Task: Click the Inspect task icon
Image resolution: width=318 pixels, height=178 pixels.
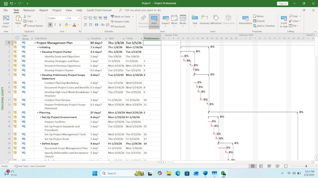Action: click(x=165, y=18)
